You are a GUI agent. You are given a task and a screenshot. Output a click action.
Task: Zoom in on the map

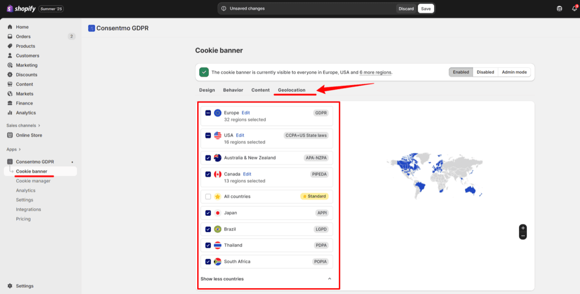523,228
